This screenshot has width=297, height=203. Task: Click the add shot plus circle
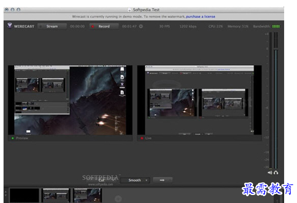[x=118, y=199]
